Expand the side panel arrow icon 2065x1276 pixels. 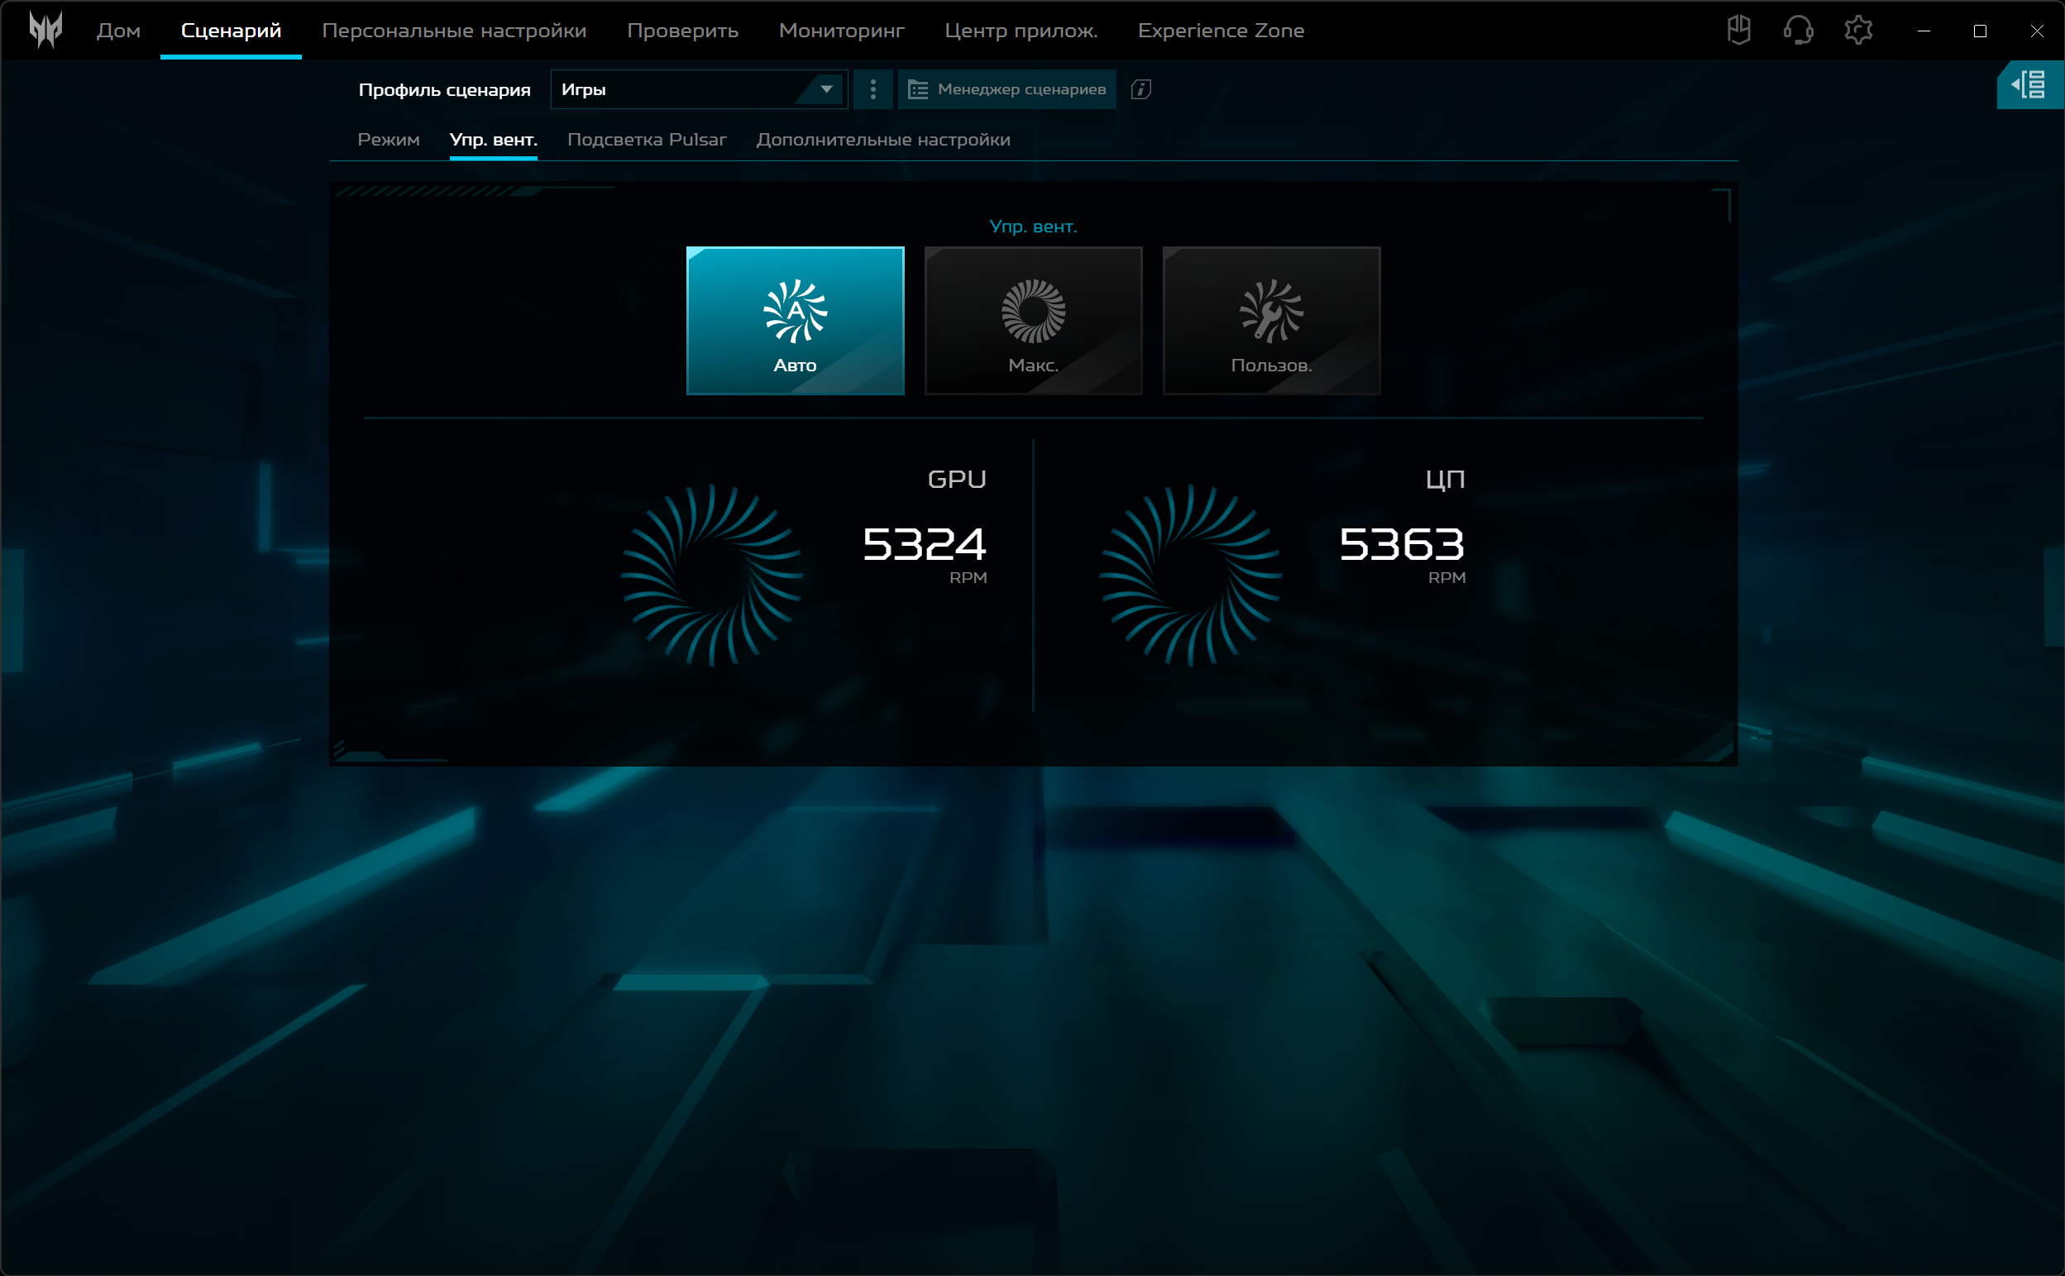(x=2029, y=85)
